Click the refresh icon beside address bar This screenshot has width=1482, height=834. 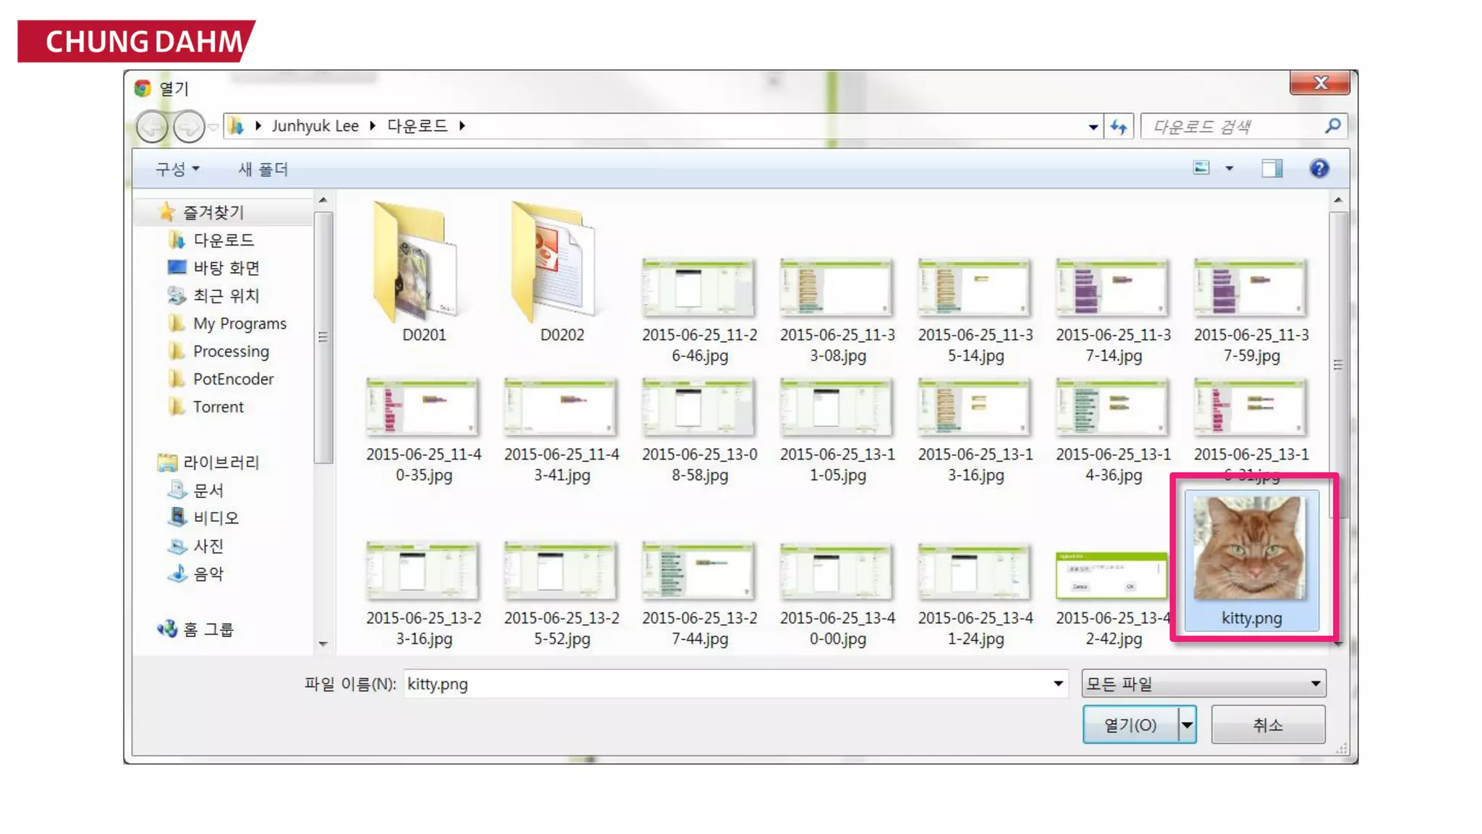pyautogui.click(x=1119, y=127)
